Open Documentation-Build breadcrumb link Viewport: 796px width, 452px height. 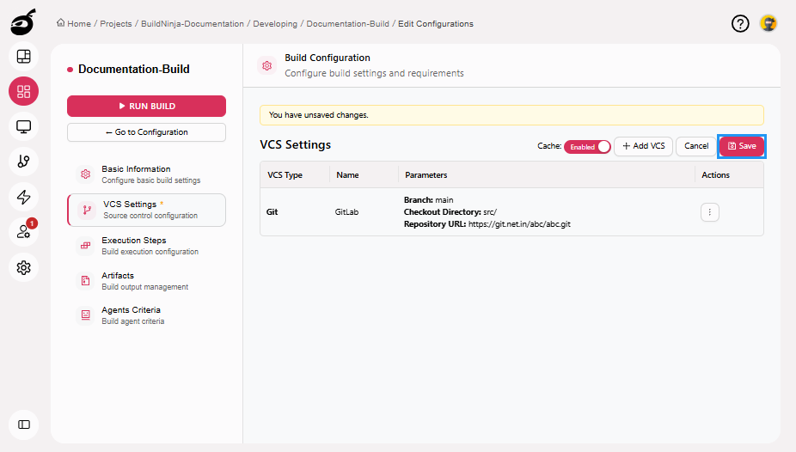click(x=348, y=24)
